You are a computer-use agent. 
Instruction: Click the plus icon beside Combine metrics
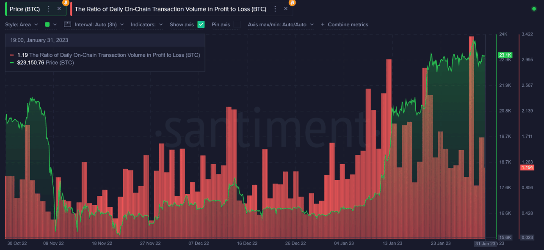[323, 25]
